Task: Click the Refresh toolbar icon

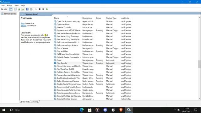Action: (x=19, y=9)
